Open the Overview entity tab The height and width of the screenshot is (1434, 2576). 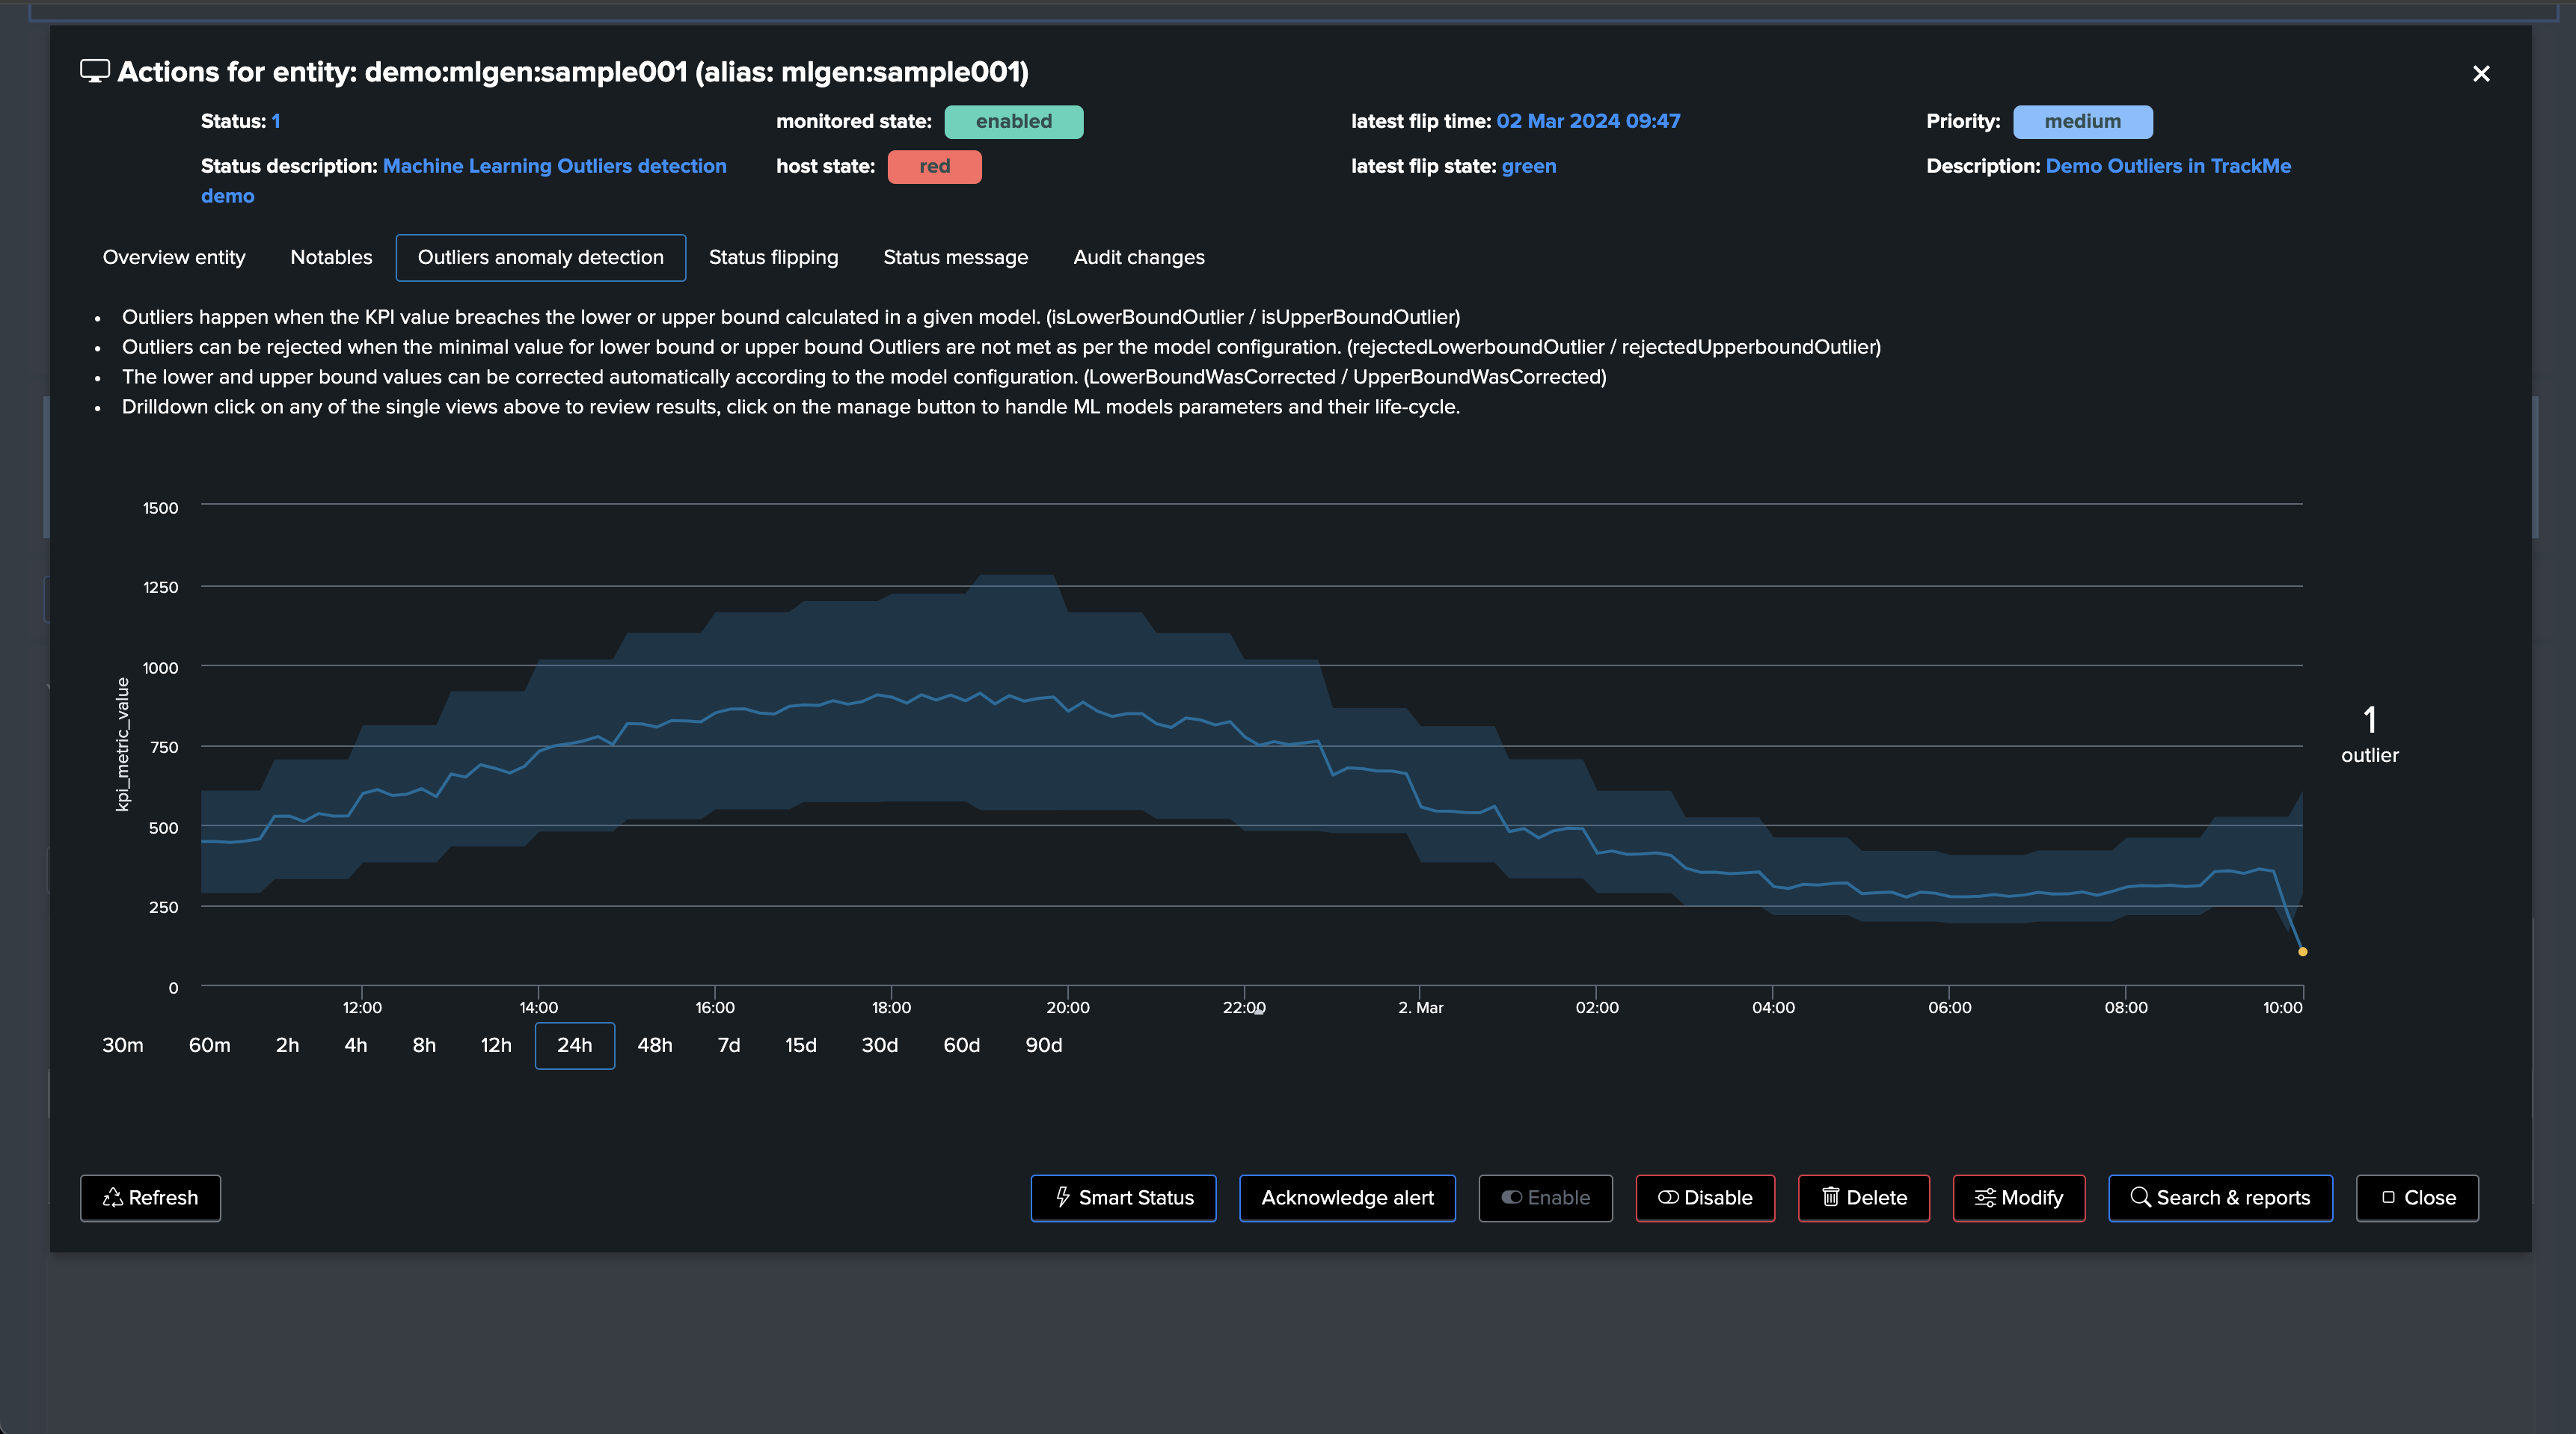point(174,258)
